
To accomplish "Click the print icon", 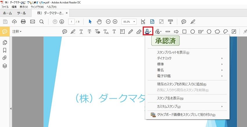I will [x=23, y=22].
